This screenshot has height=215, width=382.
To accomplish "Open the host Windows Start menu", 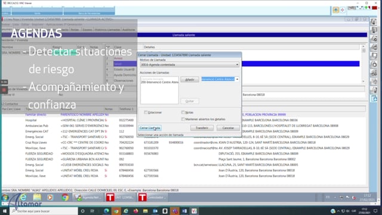I will coord(4,211).
